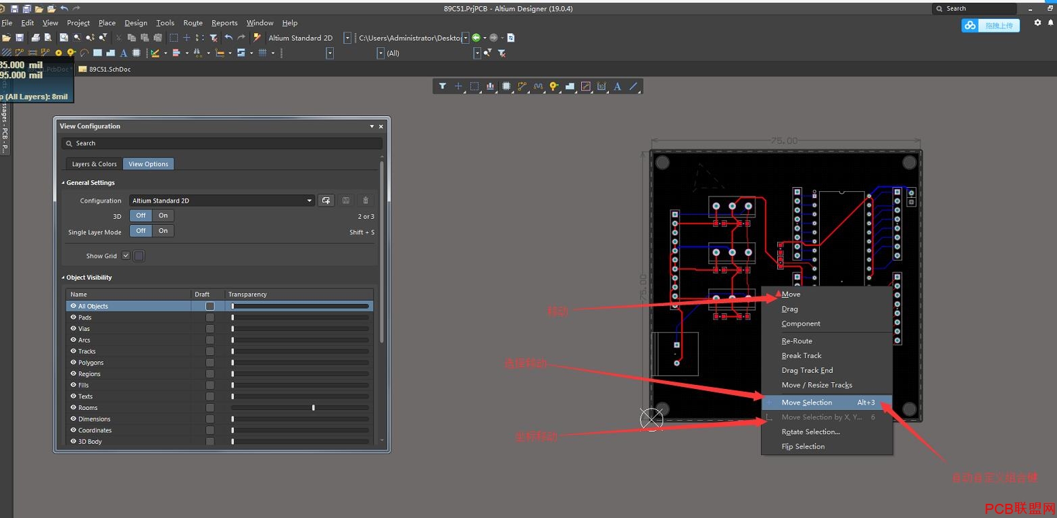Open toolbar view configuration dropdown arrow
1057x518 pixels.
(347, 38)
